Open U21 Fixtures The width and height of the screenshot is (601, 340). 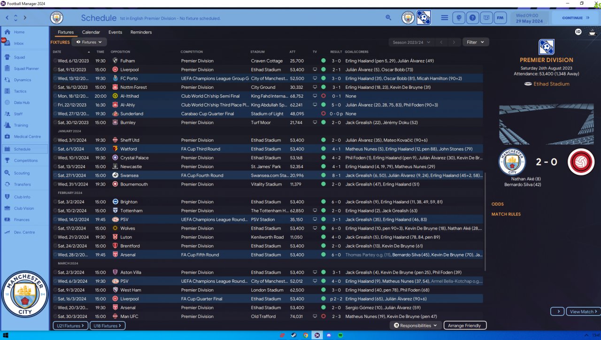point(70,325)
